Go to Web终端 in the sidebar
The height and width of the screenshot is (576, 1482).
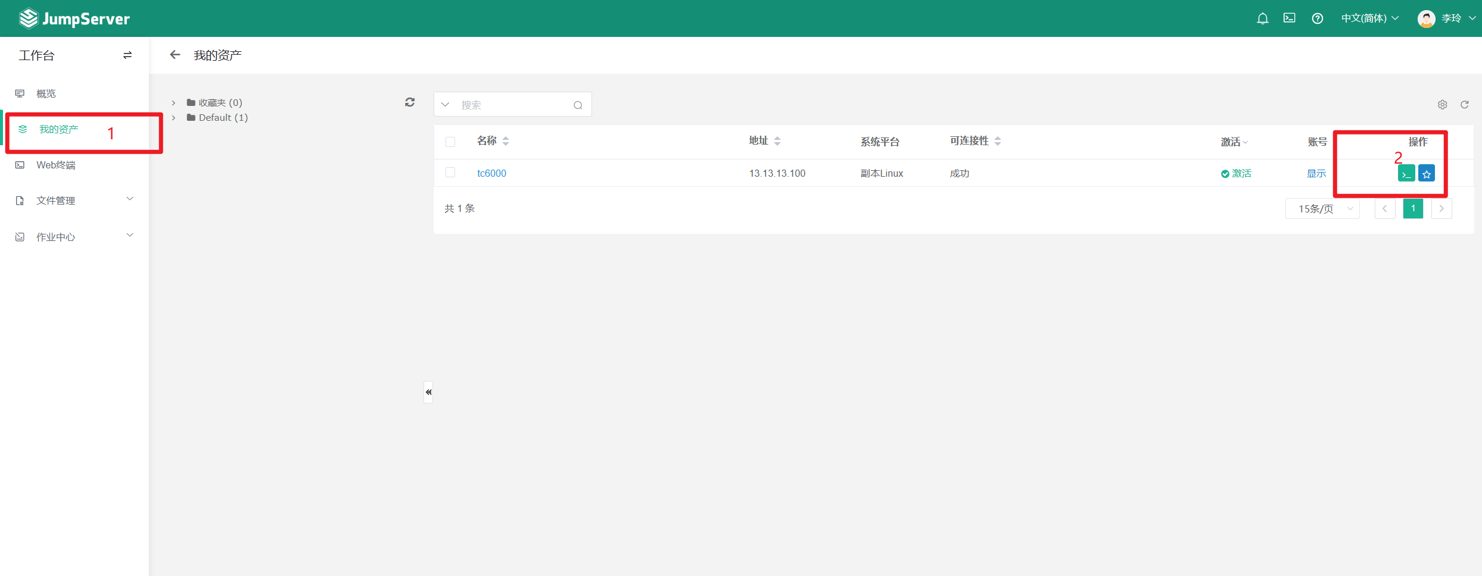click(56, 165)
